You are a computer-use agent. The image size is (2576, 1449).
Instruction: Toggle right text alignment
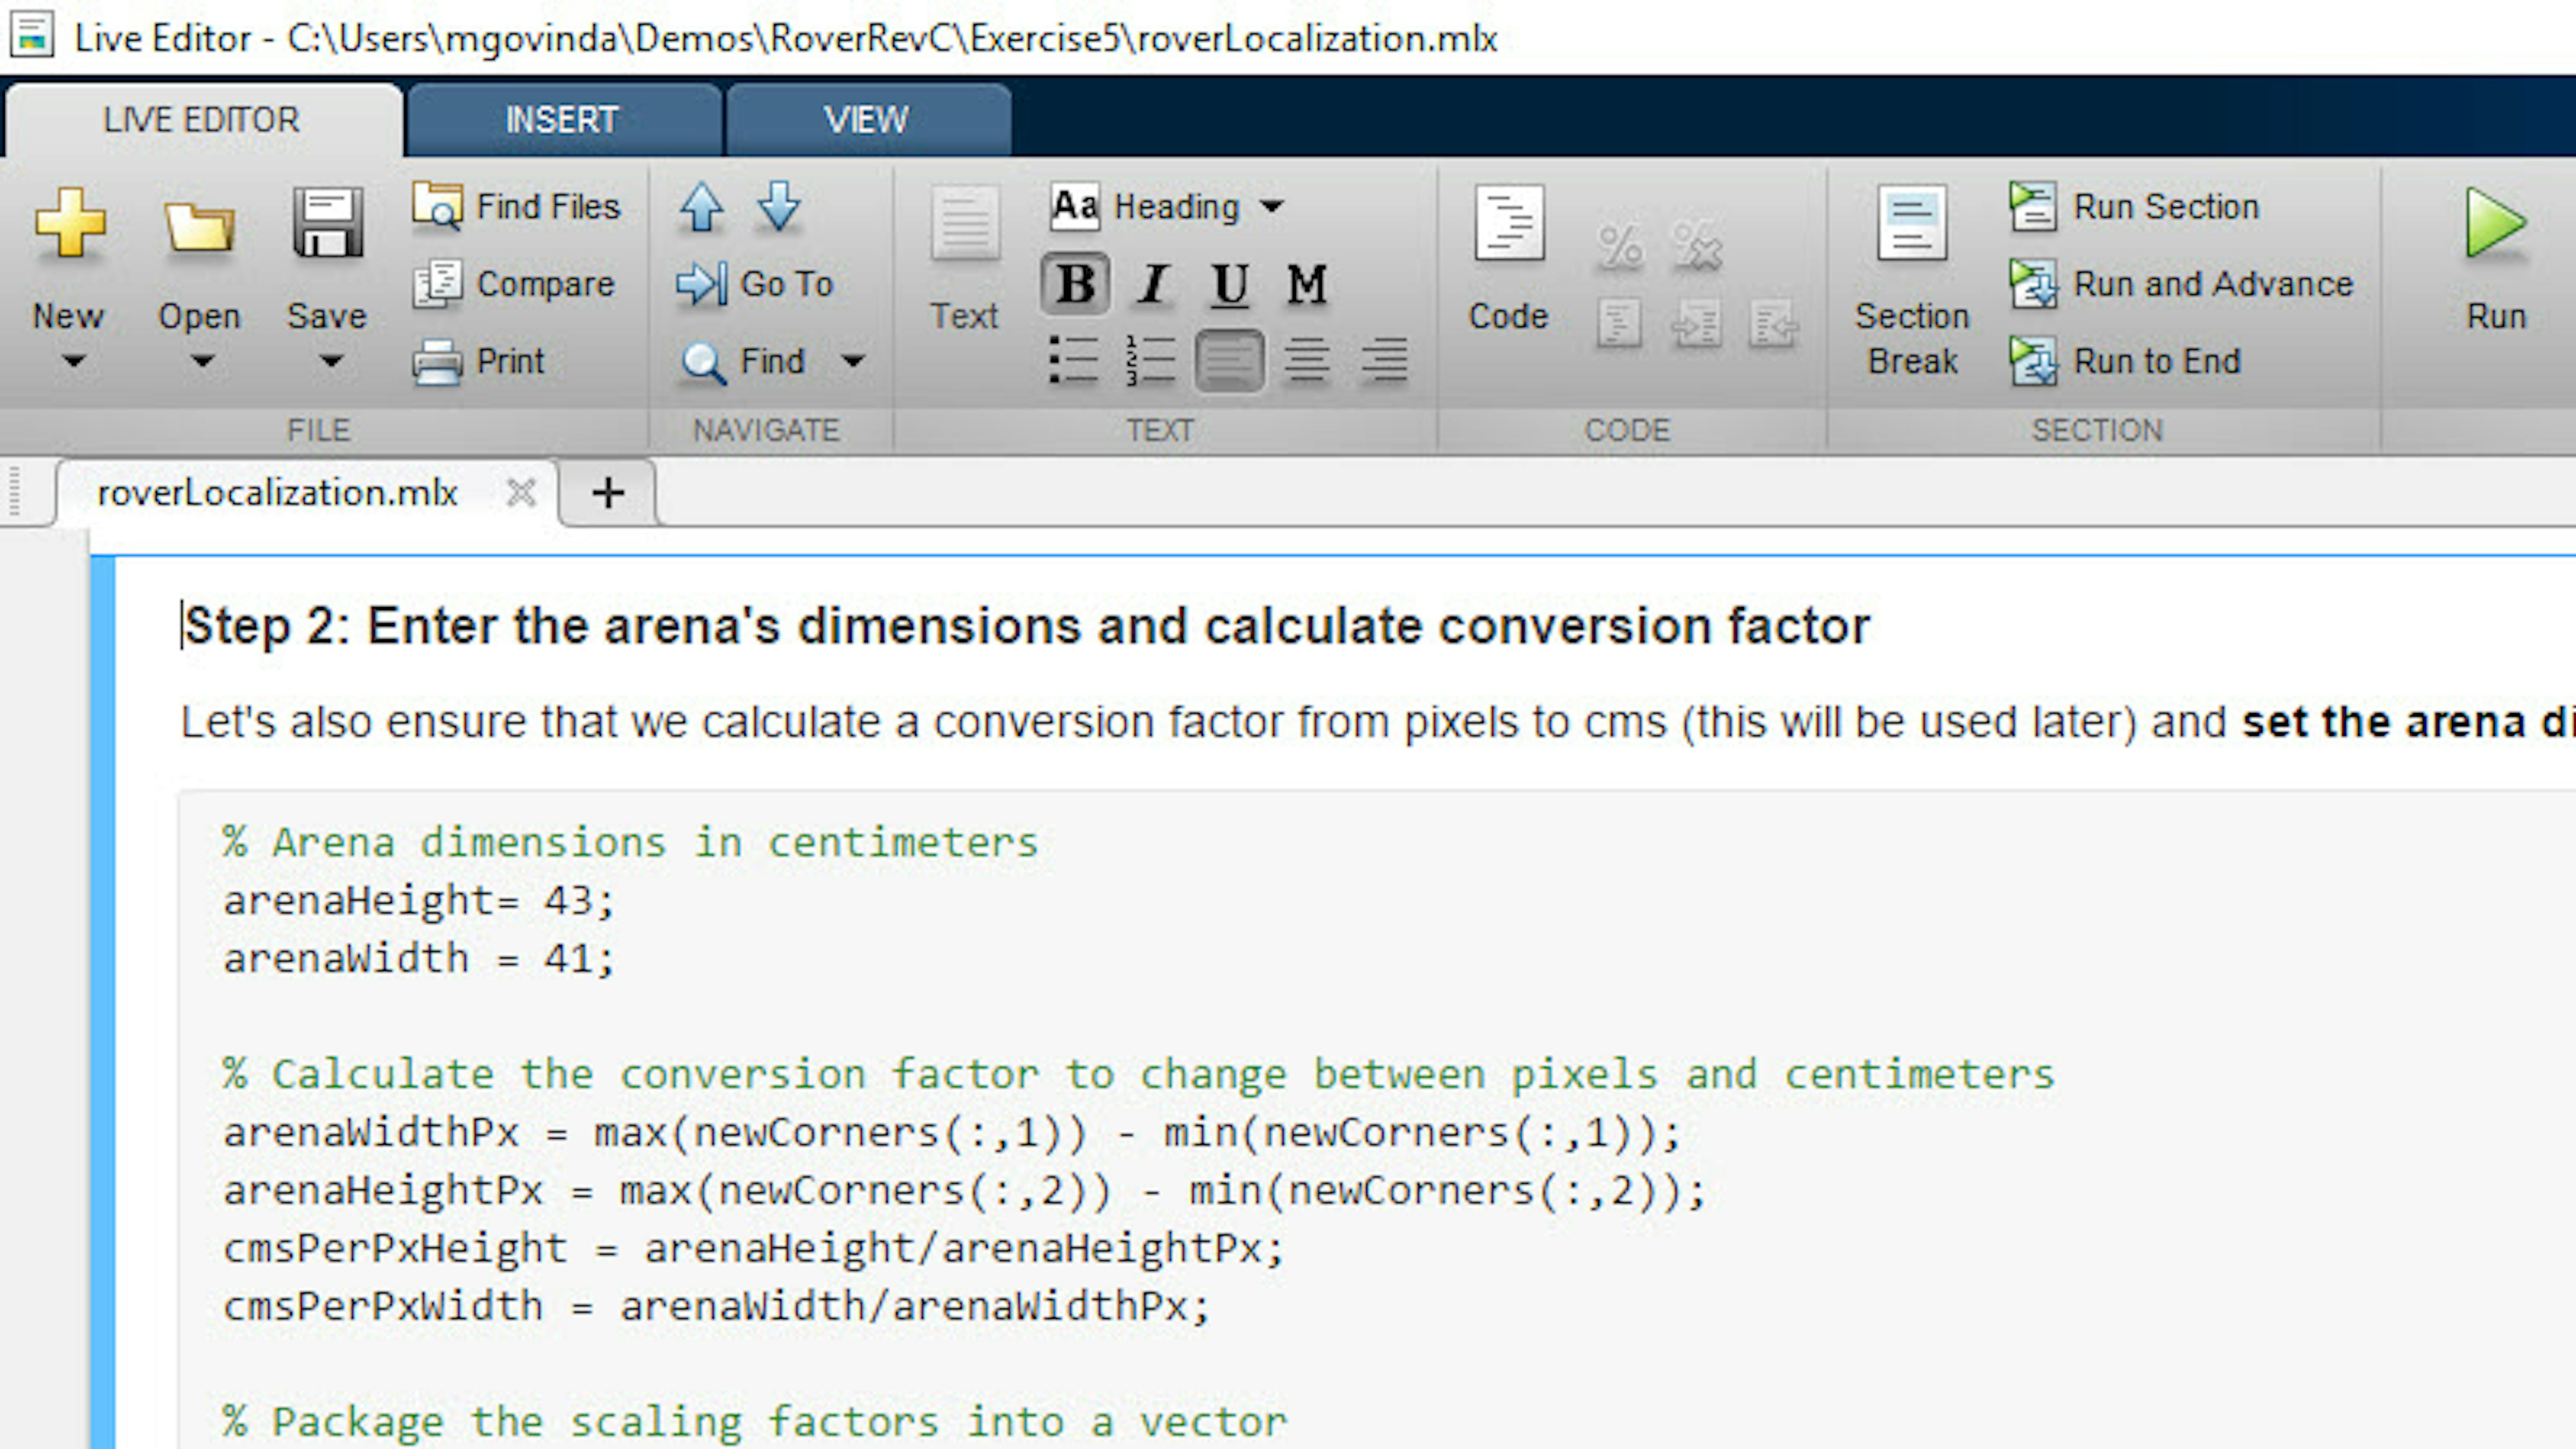(1384, 360)
